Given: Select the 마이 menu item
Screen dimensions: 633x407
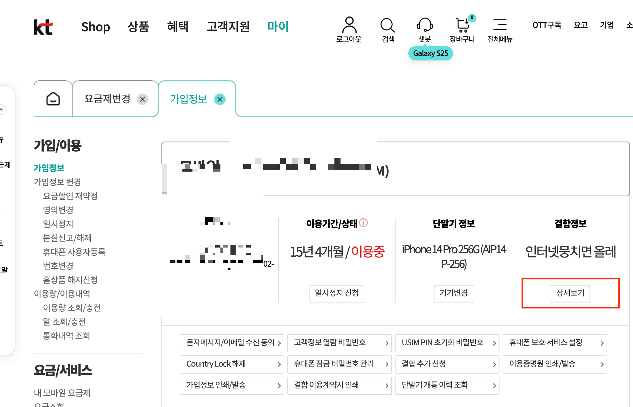Looking at the screenshot, I should (x=278, y=27).
